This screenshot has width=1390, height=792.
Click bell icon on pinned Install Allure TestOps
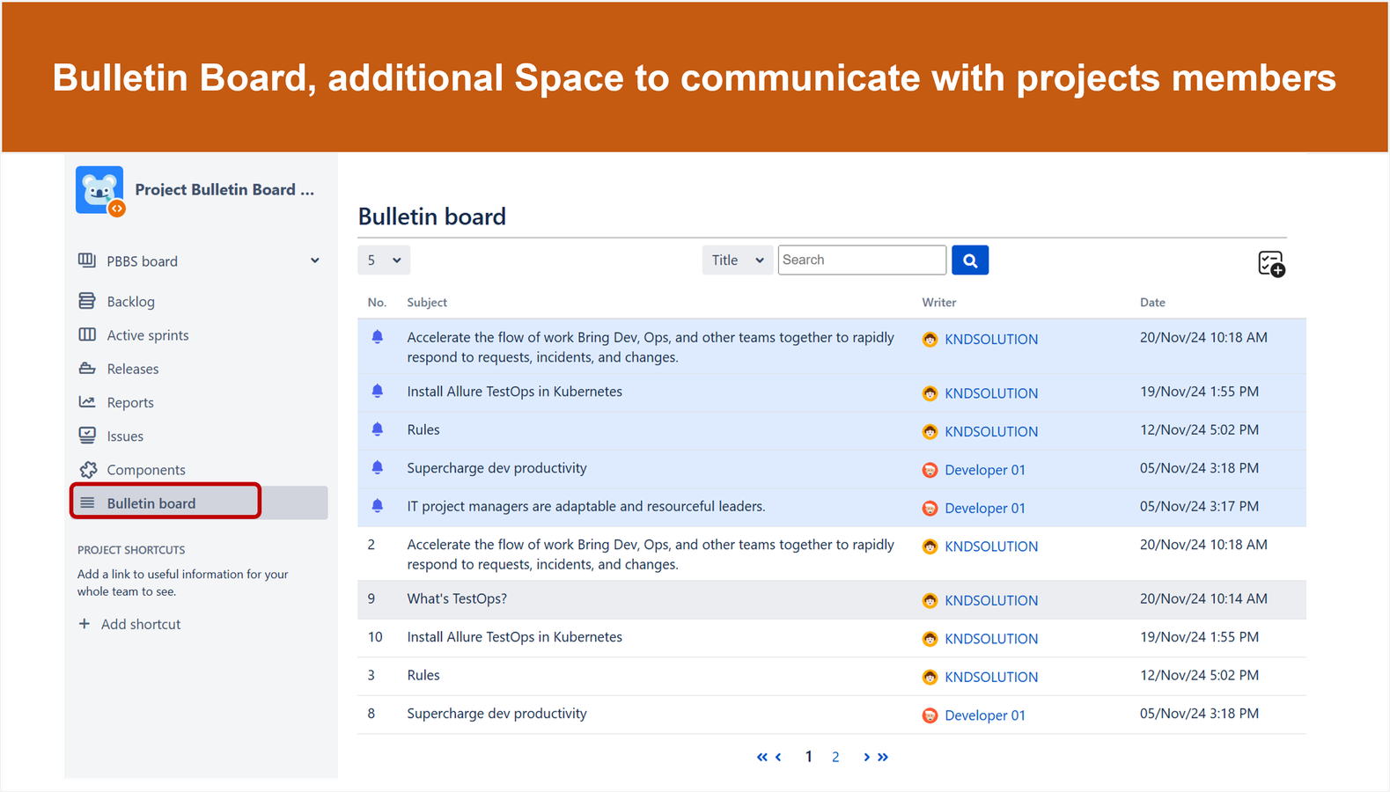[378, 391]
